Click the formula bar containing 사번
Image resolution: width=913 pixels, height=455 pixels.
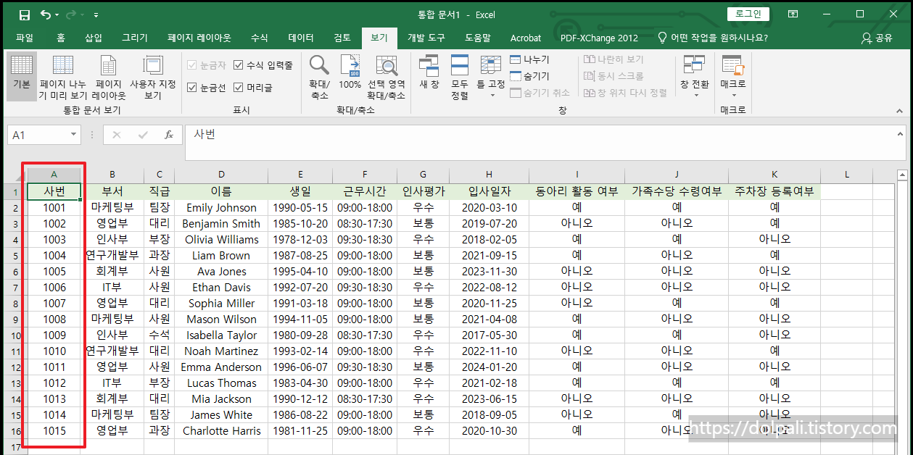point(538,142)
